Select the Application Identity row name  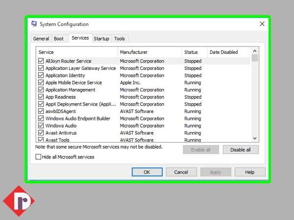point(65,75)
